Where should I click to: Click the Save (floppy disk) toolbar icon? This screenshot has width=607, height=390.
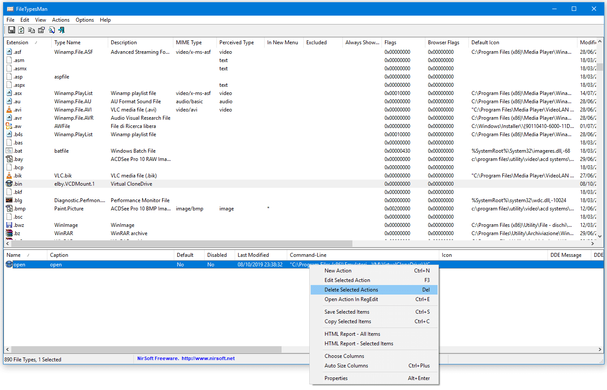[12, 30]
